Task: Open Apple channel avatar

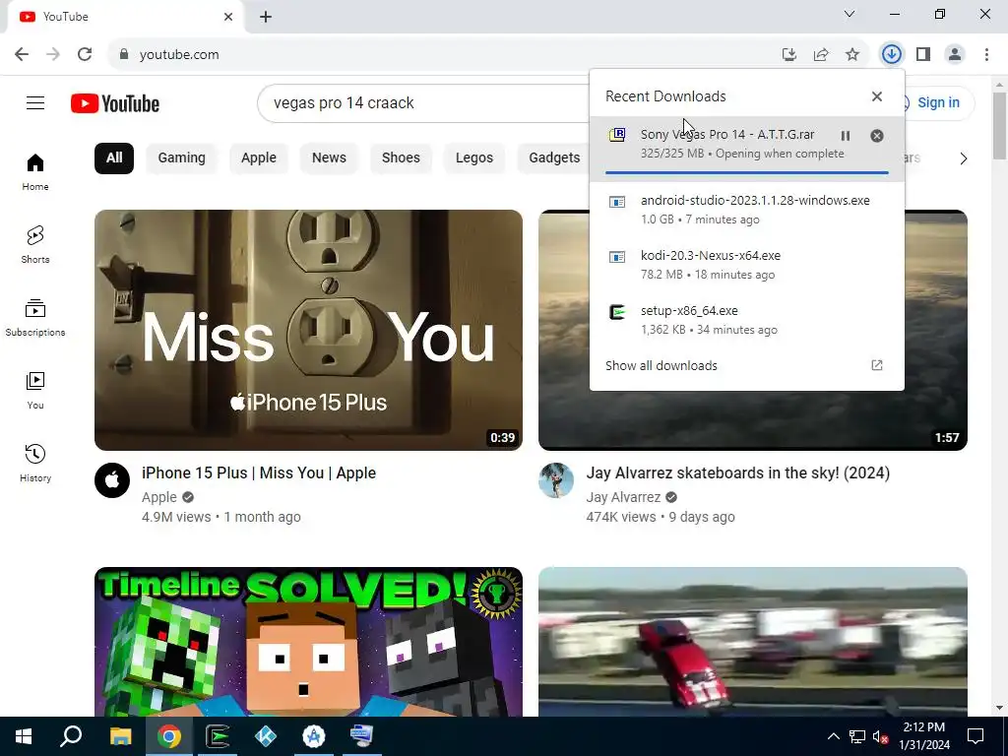Action: point(112,480)
